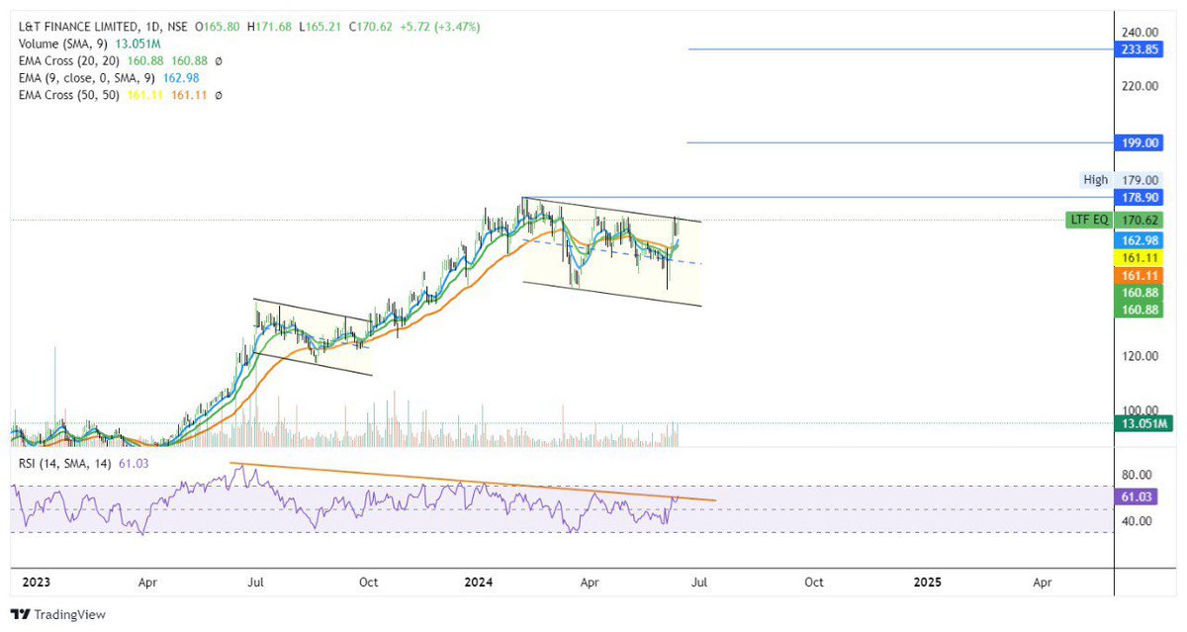Click the 100.00 price axis tick
Screen dimensions: 1187x632
(x=1141, y=410)
